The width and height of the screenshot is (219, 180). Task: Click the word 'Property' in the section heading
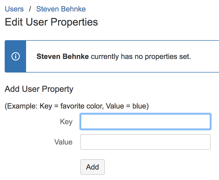[58, 89]
